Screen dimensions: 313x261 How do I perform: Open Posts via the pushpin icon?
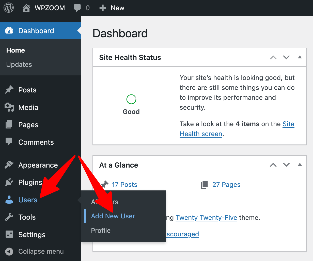point(9,90)
